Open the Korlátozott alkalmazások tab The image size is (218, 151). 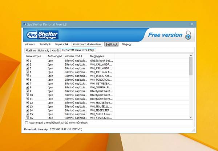click(87, 44)
